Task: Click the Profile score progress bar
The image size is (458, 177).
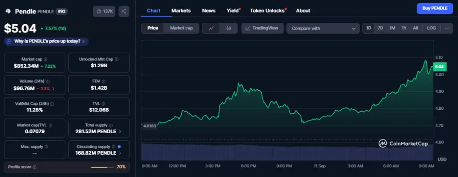Action: point(103,167)
